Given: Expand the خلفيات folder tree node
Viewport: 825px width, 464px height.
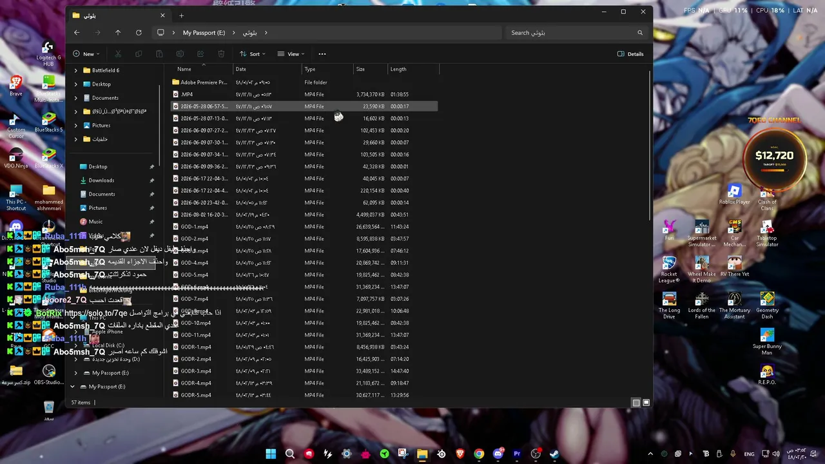Looking at the screenshot, I should (x=76, y=139).
